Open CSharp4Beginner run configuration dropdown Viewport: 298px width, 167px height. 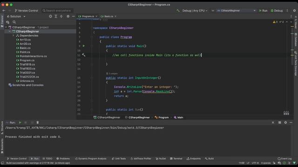[236, 11]
